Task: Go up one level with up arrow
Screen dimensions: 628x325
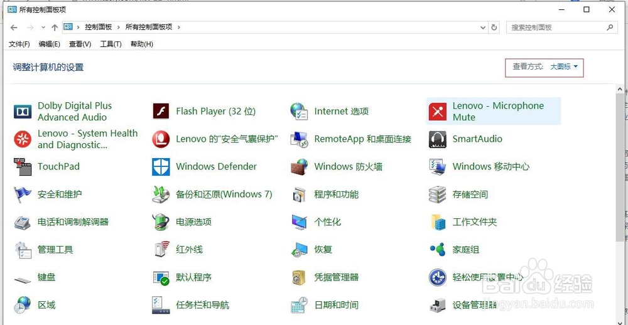Action: tap(55, 28)
